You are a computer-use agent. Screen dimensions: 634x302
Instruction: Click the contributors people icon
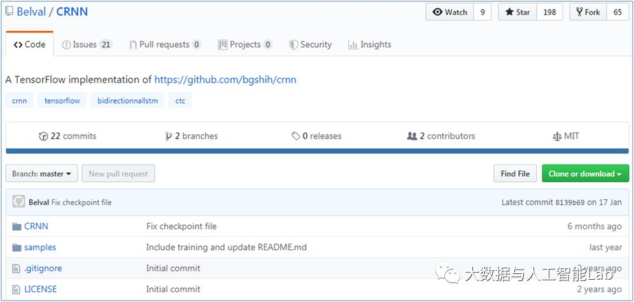412,137
